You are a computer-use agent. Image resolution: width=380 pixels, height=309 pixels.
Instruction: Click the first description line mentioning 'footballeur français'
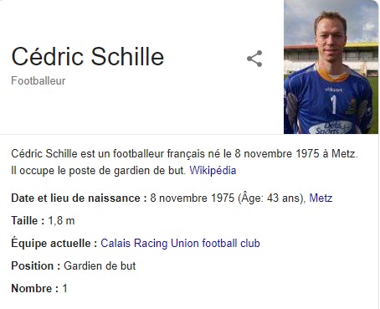(x=184, y=153)
